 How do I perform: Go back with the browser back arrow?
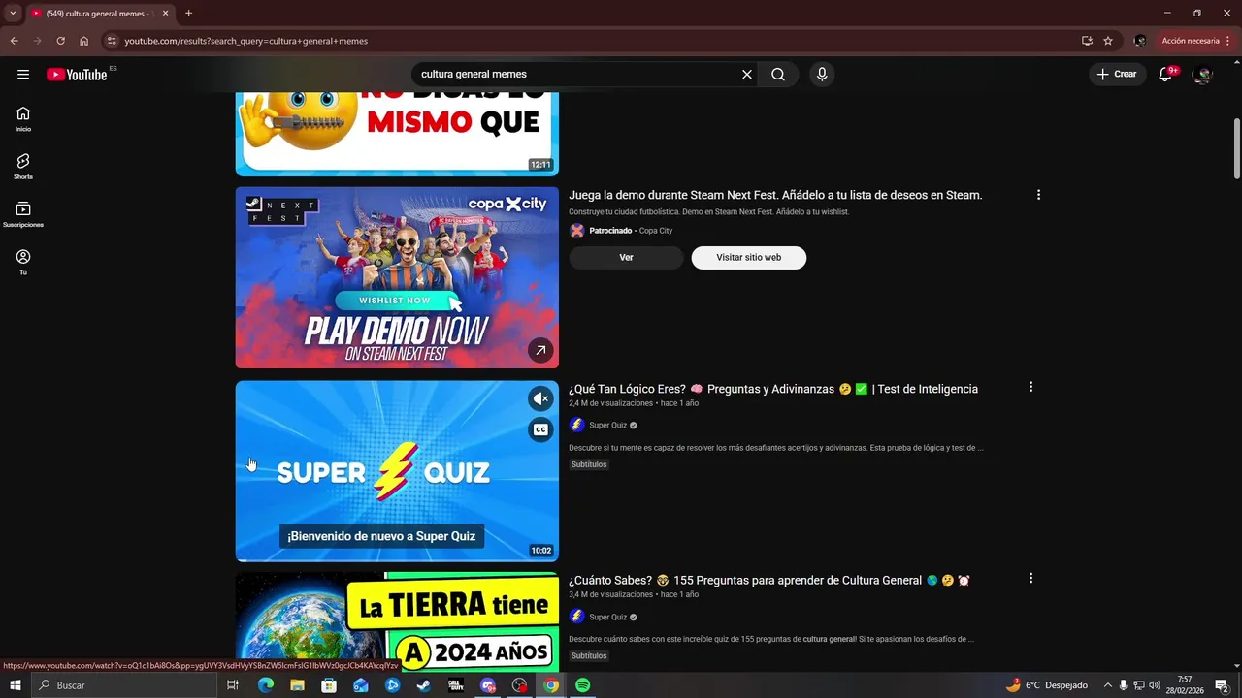pyautogui.click(x=14, y=41)
